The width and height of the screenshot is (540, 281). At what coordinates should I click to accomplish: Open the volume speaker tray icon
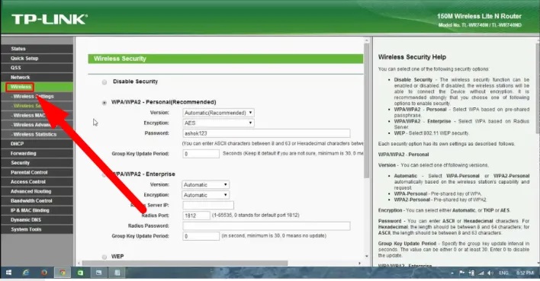point(490,273)
